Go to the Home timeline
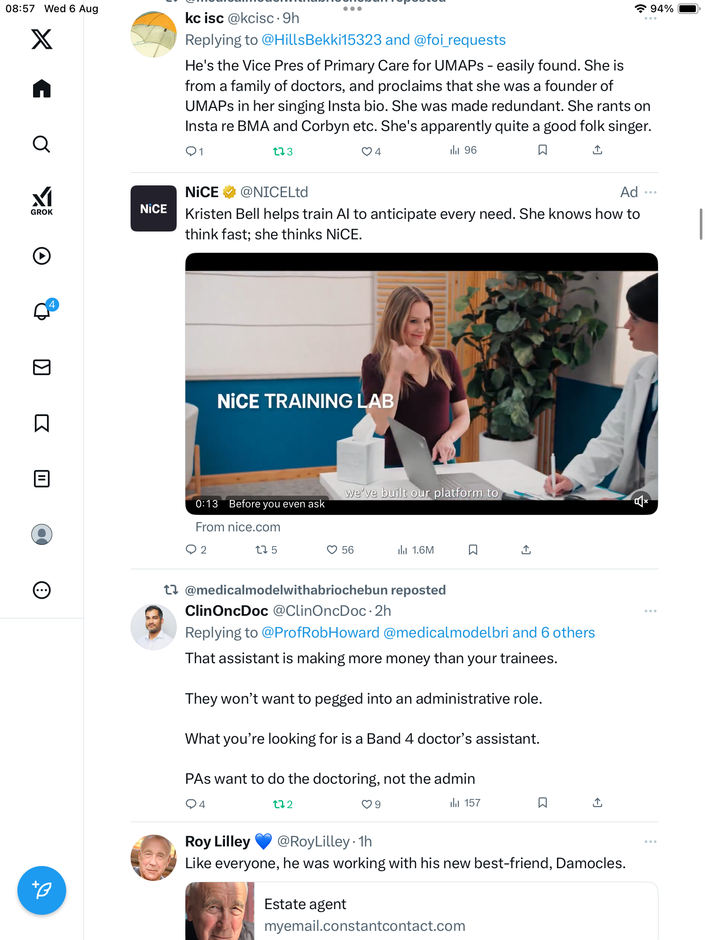This screenshot has width=705, height=940. click(x=42, y=89)
